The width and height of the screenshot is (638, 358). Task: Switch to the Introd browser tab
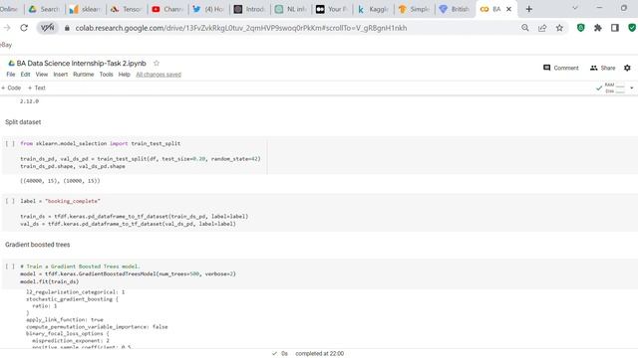pyautogui.click(x=250, y=9)
